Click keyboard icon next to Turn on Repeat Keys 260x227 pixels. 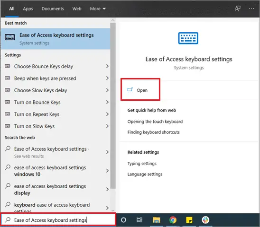(x=7, y=114)
